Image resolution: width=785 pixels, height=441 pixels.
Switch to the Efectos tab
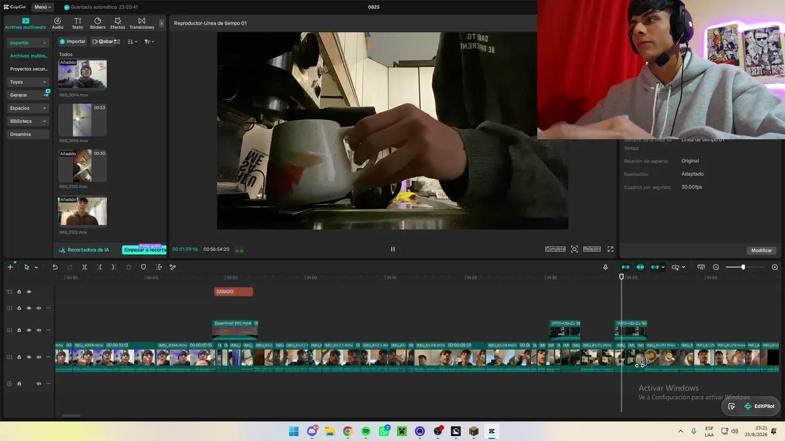coord(118,23)
